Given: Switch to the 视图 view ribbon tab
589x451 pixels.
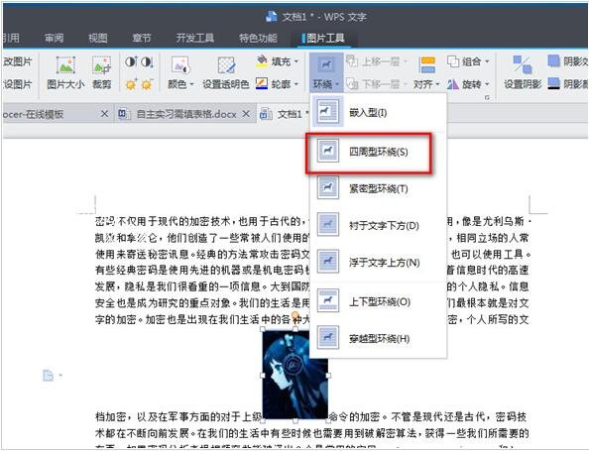Looking at the screenshot, I should click(97, 38).
